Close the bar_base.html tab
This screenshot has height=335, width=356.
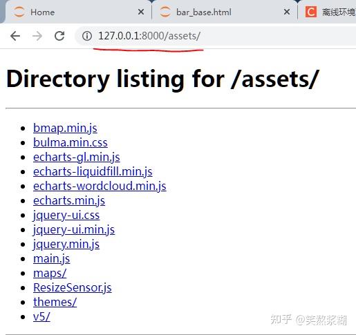point(287,12)
